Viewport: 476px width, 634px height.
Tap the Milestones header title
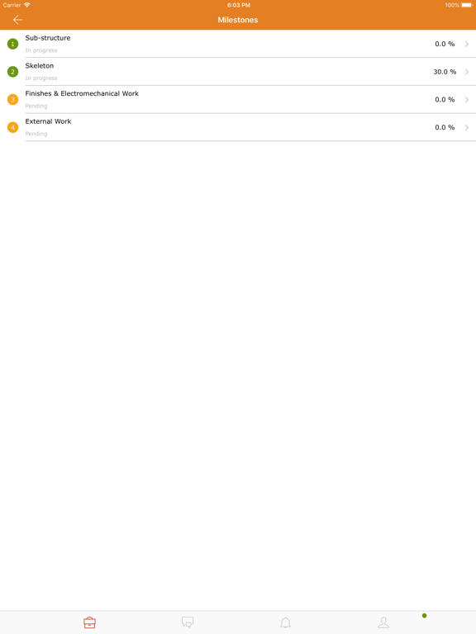pos(238,20)
